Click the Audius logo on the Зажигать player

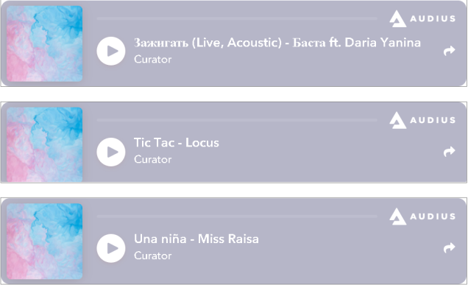[x=422, y=19]
